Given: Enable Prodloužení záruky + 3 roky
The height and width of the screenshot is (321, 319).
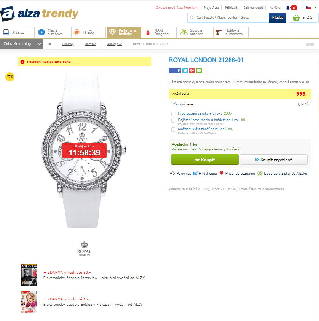Looking at the screenshot, I should (173, 113).
